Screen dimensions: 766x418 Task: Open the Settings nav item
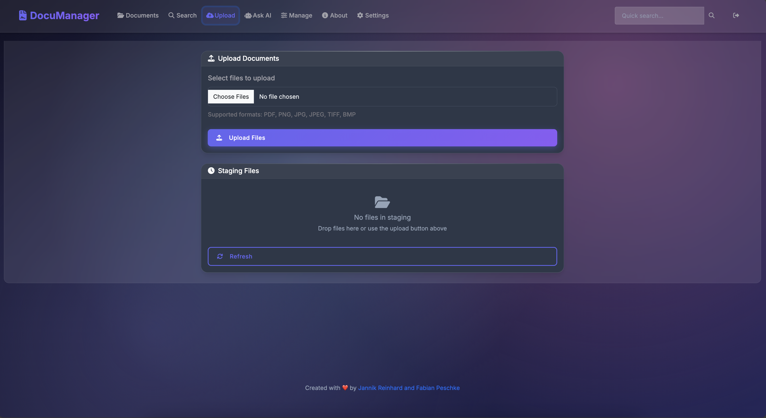click(373, 15)
